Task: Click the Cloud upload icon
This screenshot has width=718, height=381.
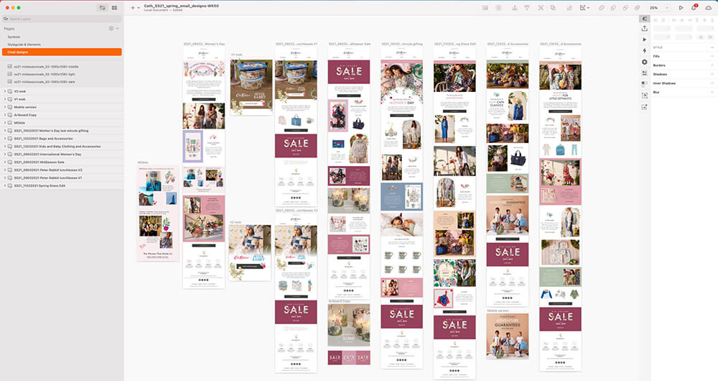Action: (708, 7)
